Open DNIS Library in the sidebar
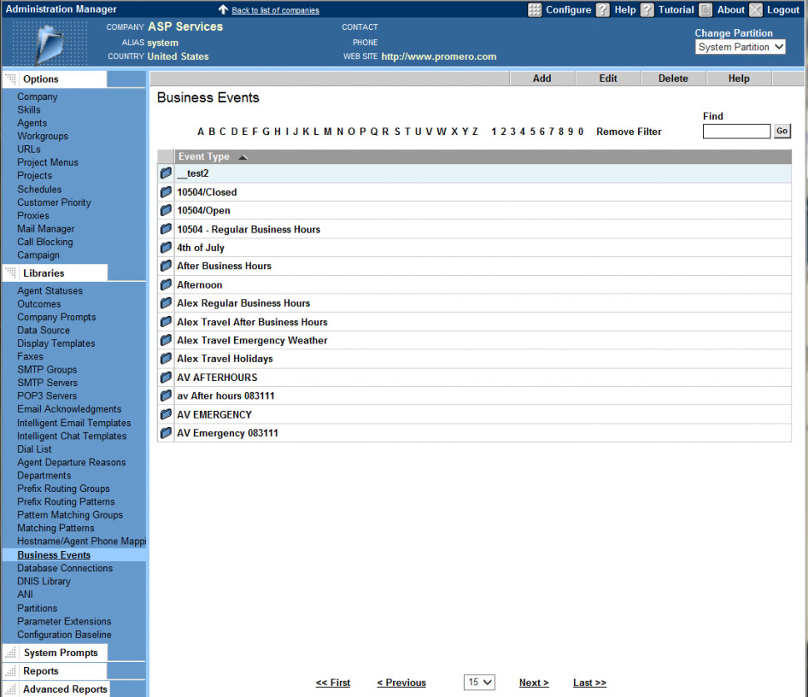 (x=44, y=581)
